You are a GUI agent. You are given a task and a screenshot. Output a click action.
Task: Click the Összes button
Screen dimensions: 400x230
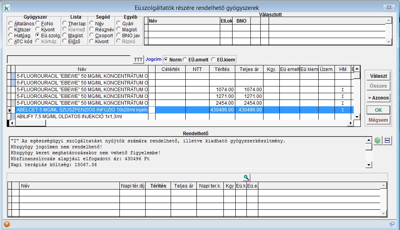[378, 86]
